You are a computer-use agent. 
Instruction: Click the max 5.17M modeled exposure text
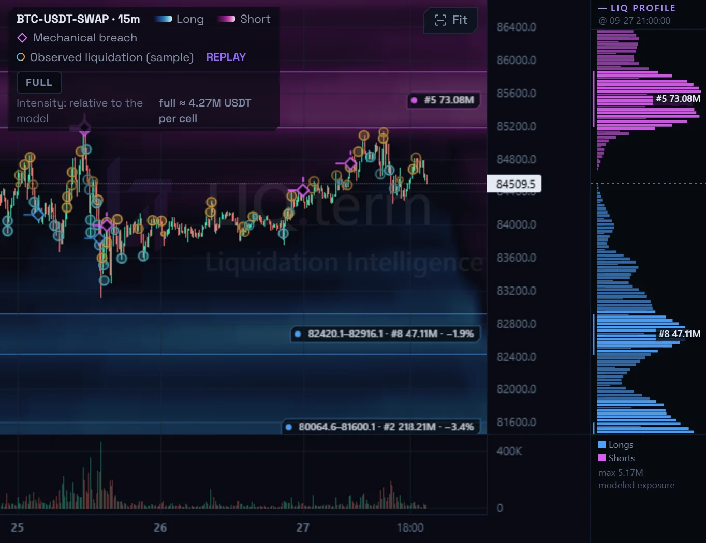[637, 479]
